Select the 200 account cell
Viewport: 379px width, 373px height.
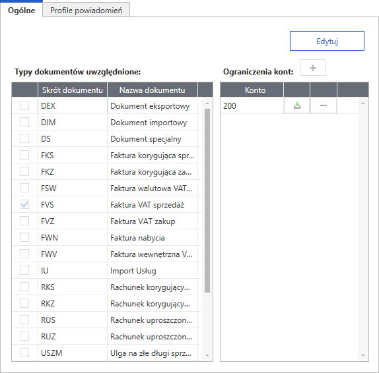(x=252, y=105)
